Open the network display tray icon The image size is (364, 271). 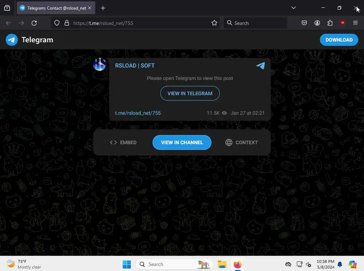point(299,264)
